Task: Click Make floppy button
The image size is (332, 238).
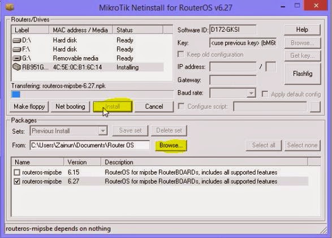Action: [29, 107]
